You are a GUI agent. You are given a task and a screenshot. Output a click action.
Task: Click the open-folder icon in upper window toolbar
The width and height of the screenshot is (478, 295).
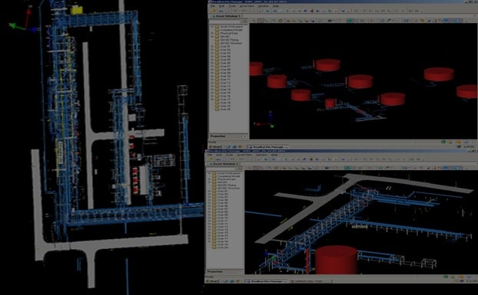coord(214,11)
